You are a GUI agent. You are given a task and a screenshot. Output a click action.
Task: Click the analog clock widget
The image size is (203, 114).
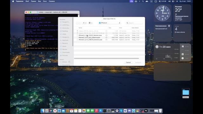tap(163, 13)
